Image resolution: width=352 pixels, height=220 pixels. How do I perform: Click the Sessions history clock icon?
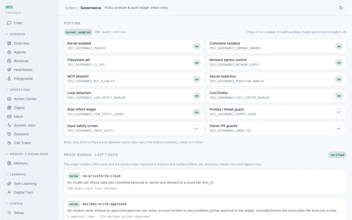(9, 134)
